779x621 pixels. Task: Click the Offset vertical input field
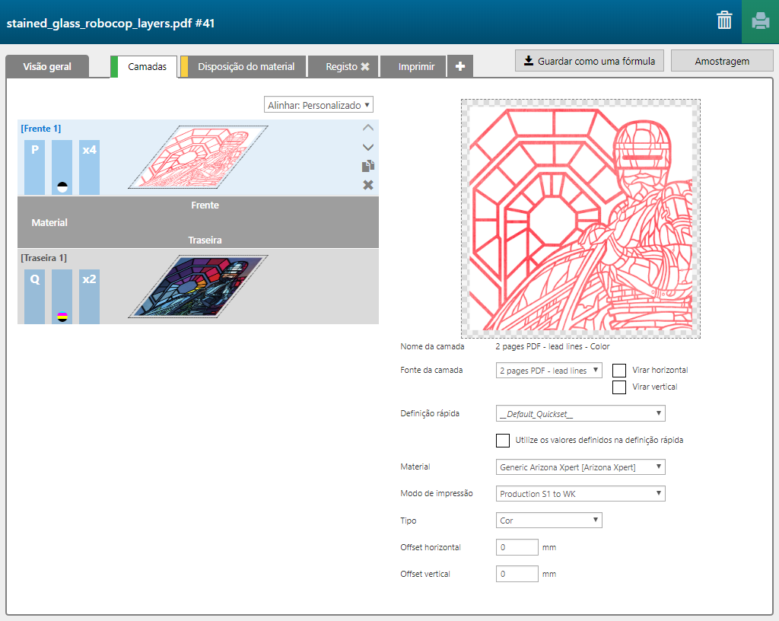point(517,574)
